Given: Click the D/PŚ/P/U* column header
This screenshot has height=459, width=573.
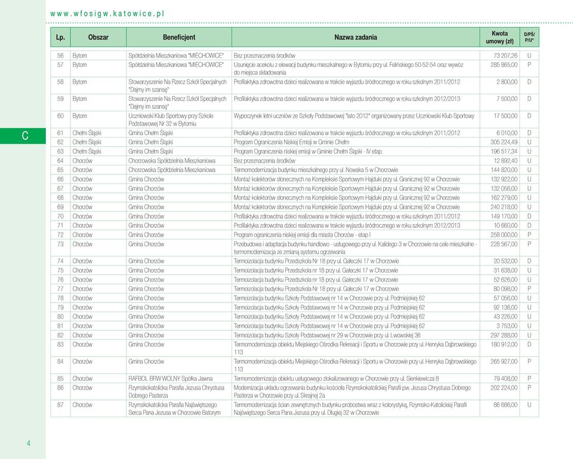Looking at the screenshot, I should (529, 37).
